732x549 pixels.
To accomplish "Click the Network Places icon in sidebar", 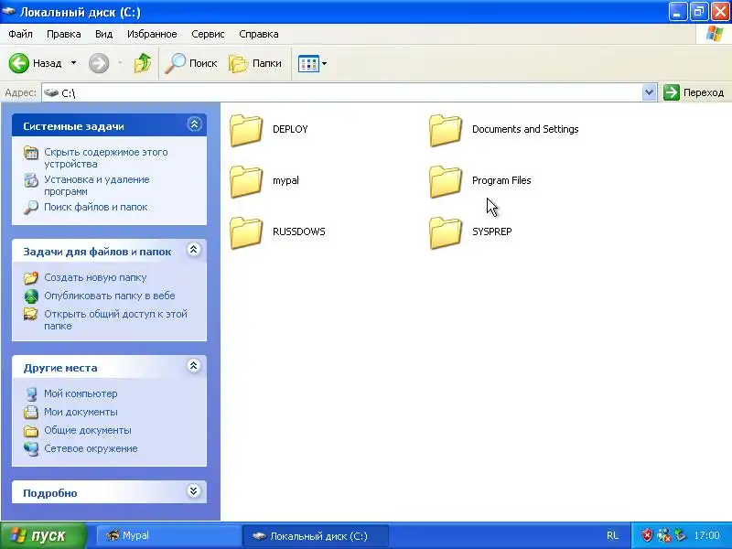I will [31, 448].
